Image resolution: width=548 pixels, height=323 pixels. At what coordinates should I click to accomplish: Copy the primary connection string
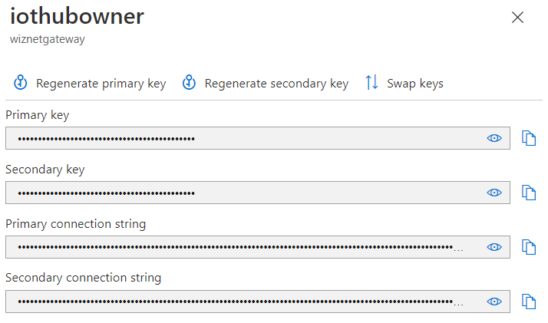(x=528, y=247)
